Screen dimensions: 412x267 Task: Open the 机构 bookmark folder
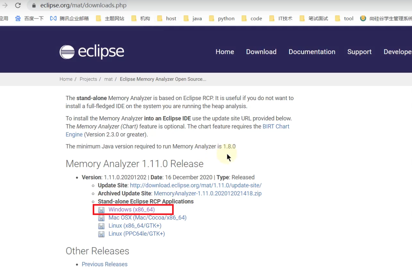click(140, 18)
